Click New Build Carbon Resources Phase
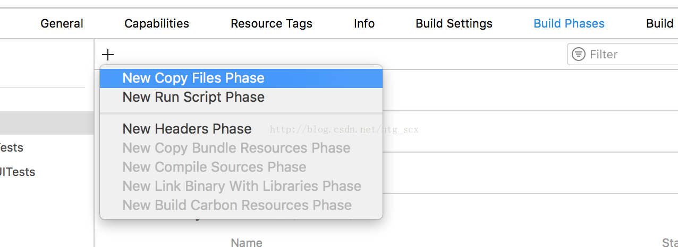 point(241,205)
